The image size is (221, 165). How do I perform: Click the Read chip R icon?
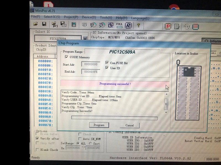pos(128,25)
